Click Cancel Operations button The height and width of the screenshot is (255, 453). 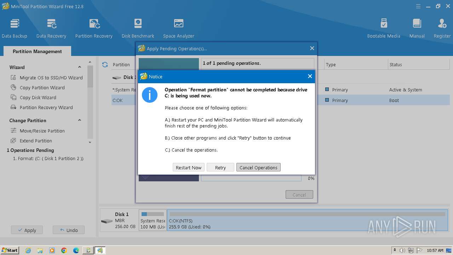tap(258, 168)
